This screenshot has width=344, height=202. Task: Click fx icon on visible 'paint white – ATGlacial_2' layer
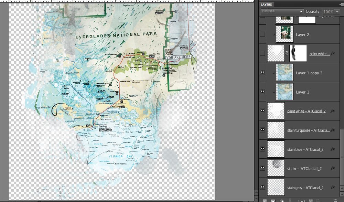333,111
